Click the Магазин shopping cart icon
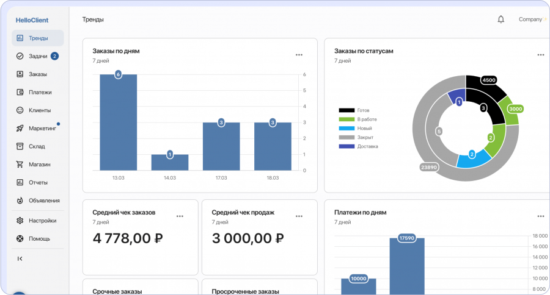Screen dimensions: 550x295 pos(20,165)
